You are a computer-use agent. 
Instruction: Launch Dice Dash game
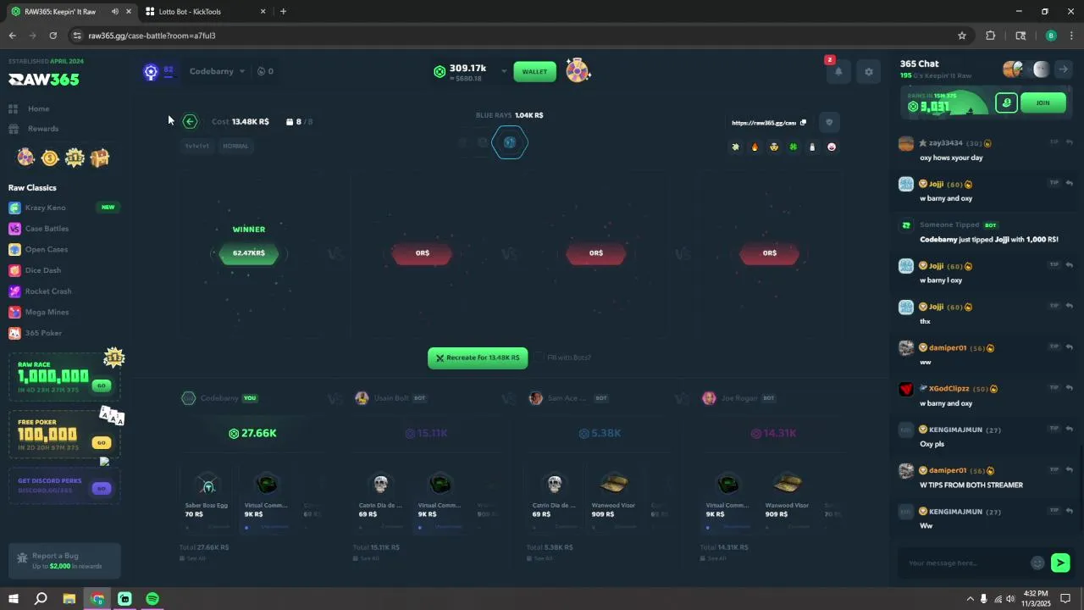(42, 270)
